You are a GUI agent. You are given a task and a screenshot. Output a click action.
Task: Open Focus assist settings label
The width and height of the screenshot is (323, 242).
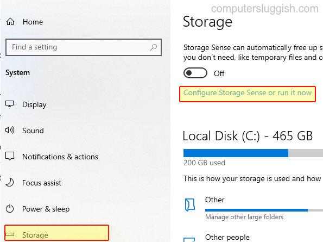point(42,183)
